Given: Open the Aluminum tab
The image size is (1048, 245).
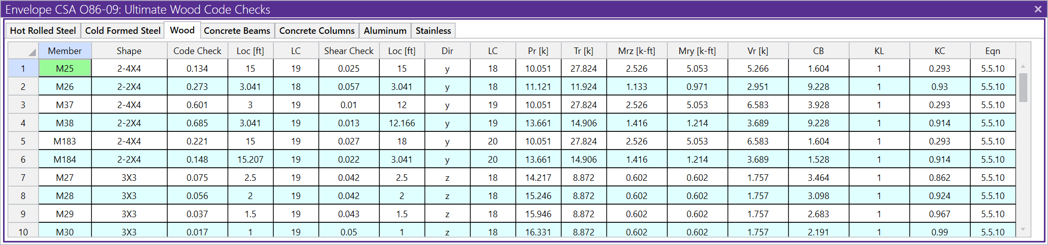Looking at the screenshot, I should pos(385,31).
